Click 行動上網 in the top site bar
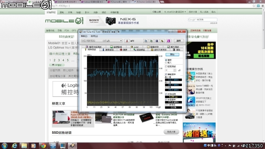 157,12
